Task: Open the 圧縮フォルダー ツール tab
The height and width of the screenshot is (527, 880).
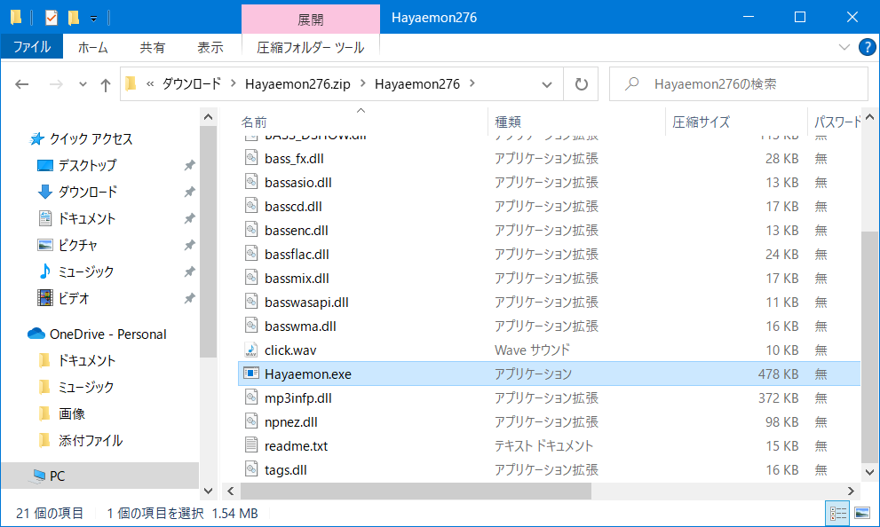Action: click(311, 48)
